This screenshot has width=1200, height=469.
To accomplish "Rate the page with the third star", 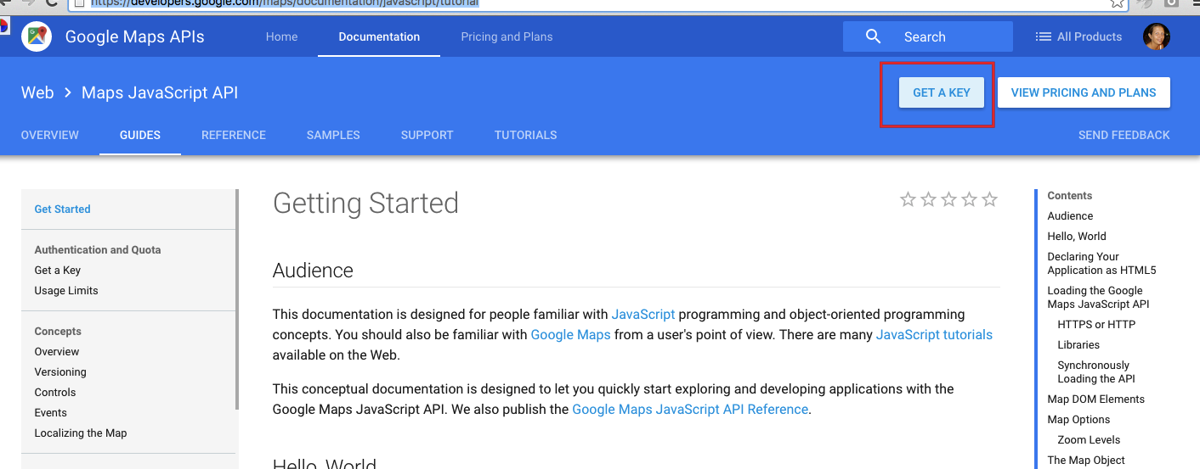I will coord(948,199).
